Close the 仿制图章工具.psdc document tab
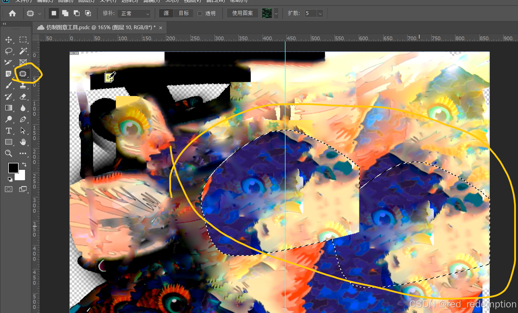 click(161, 28)
